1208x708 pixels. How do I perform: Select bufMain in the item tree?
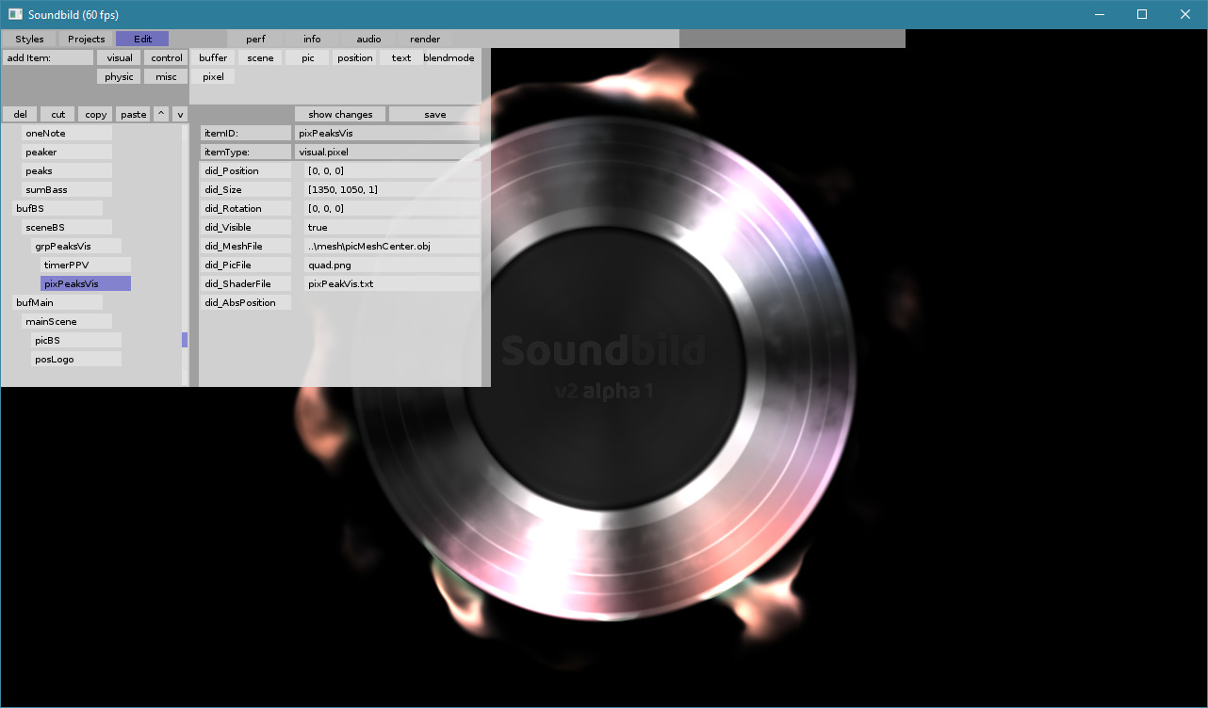pyautogui.click(x=57, y=302)
